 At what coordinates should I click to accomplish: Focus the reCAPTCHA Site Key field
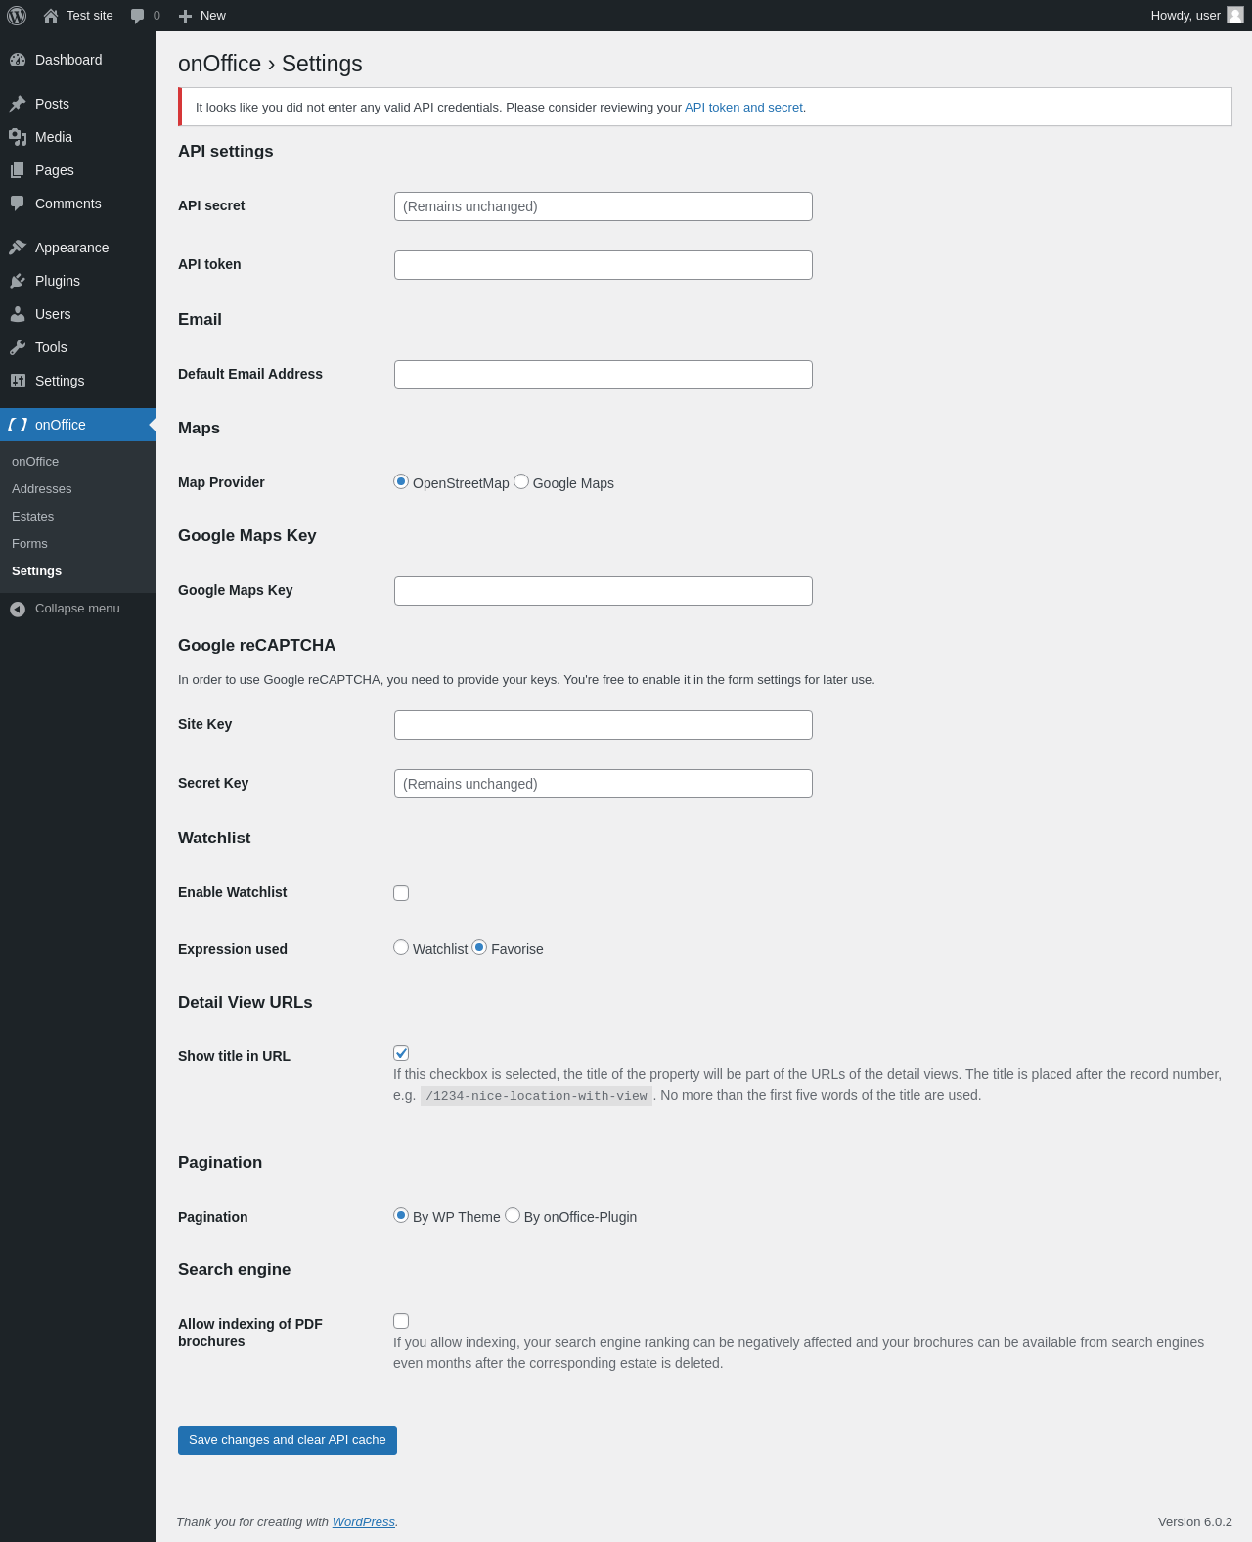click(x=604, y=725)
